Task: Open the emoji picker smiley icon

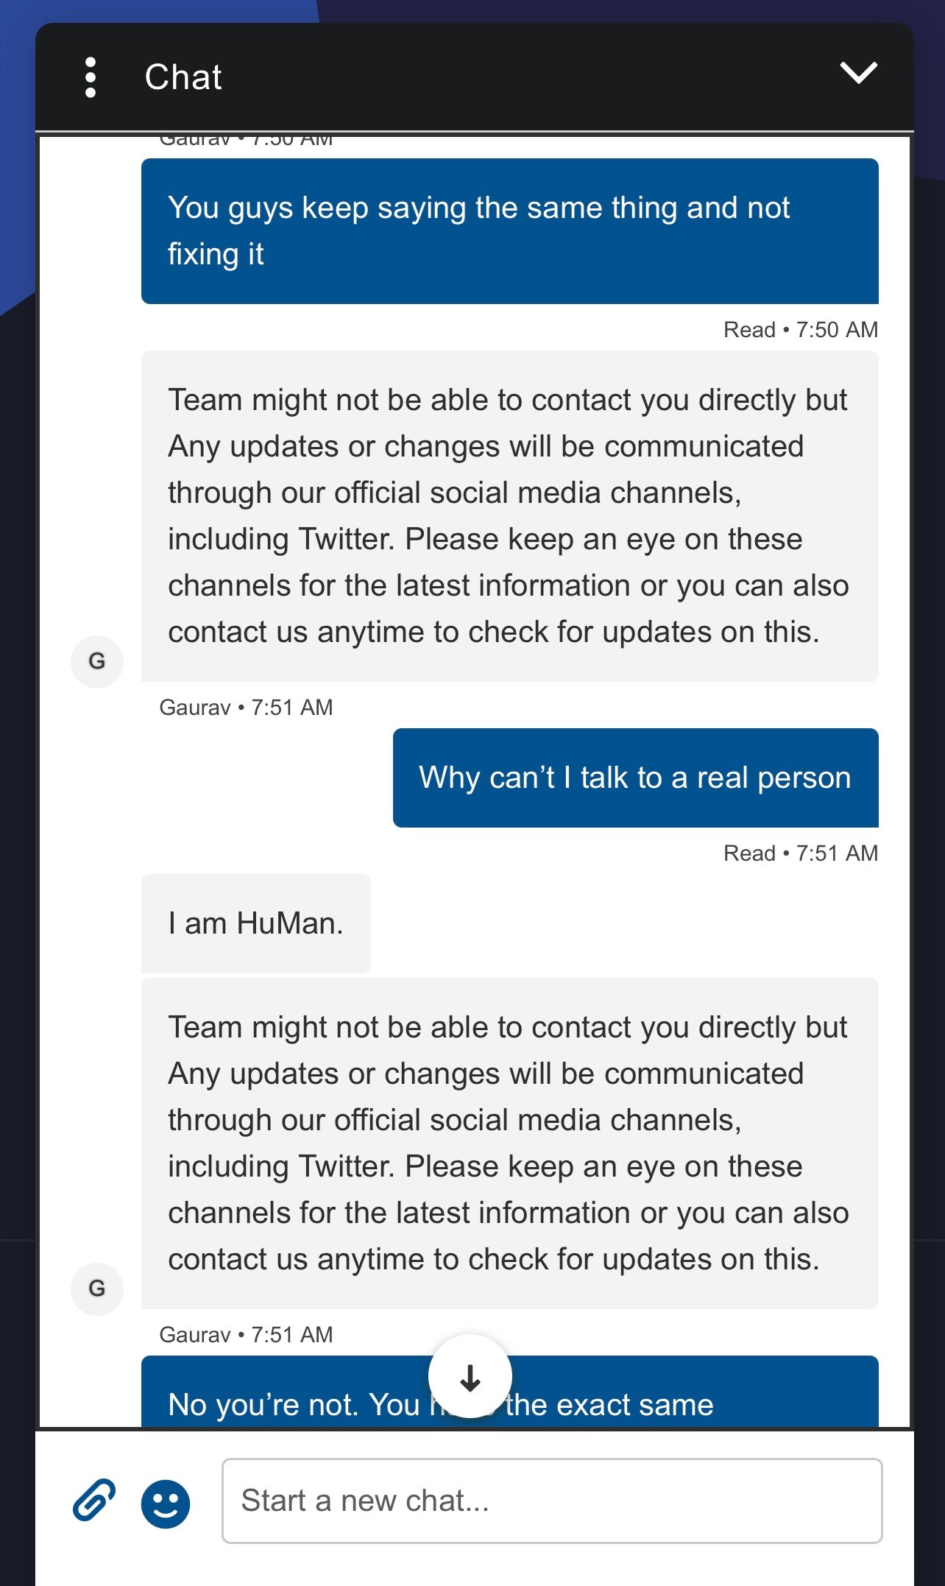Action: (166, 1503)
